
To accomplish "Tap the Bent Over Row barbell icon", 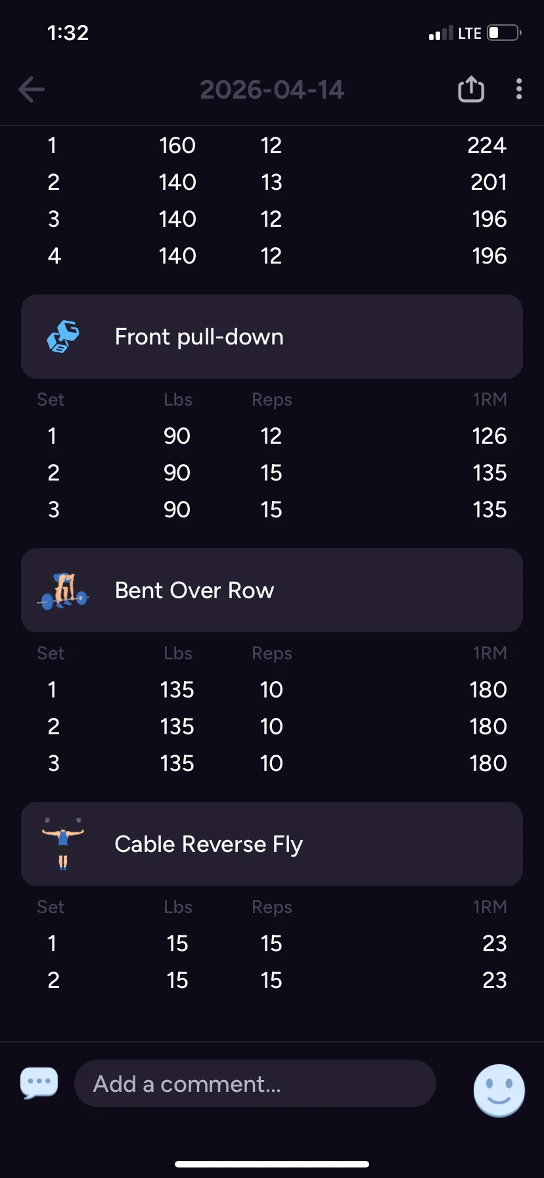I will (x=63, y=590).
